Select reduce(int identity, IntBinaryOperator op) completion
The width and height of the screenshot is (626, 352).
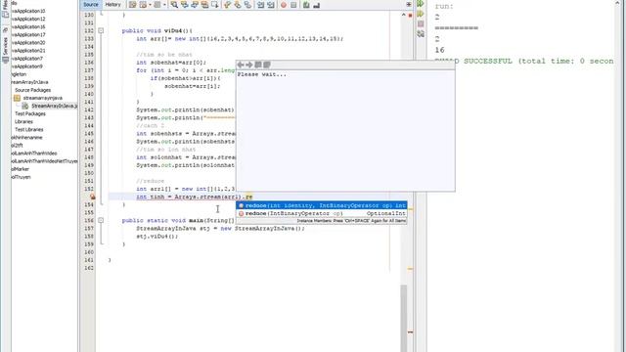pyautogui.click(x=322, y=205)
